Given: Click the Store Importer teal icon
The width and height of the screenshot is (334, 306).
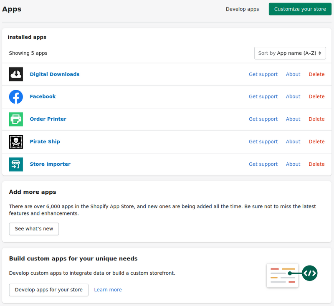Looking at the screenshot, I should click(16, 164).
